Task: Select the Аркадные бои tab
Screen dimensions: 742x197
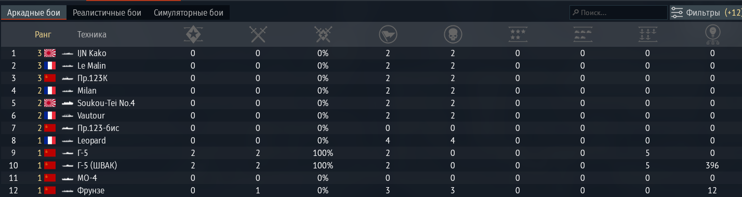Action: coord(33,13)
